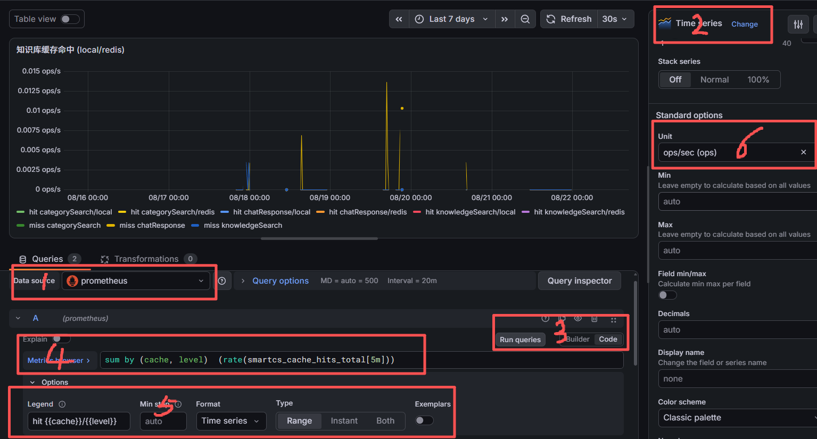
Task: Switch to the Transformations tab
Action: (x=148, y=259)
